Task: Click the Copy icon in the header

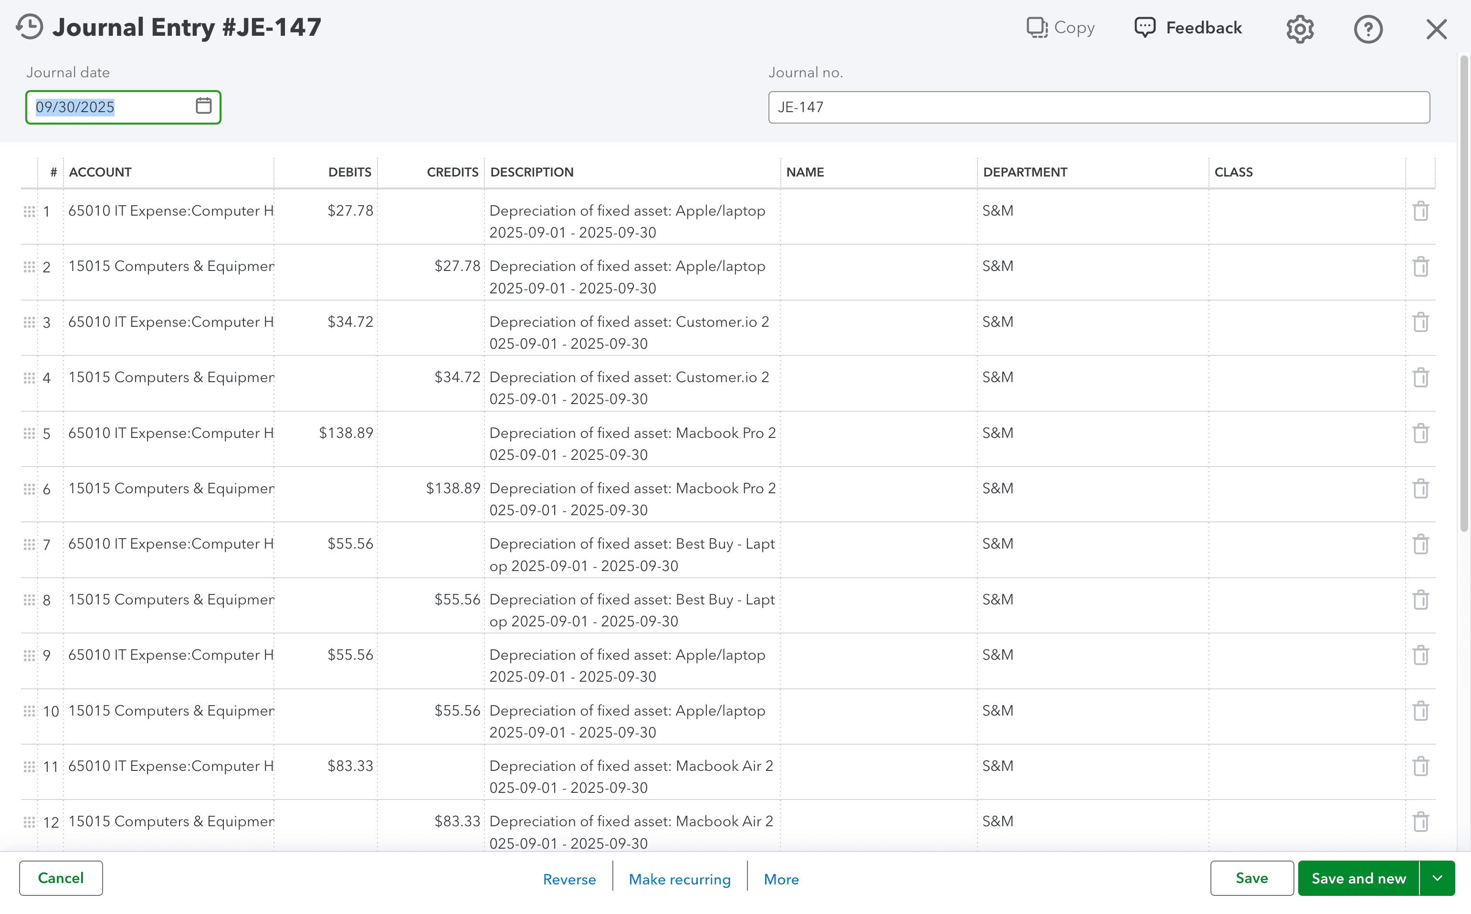Action: click(1061, 28)
